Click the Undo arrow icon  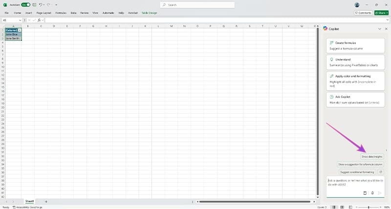coord(41,4)
